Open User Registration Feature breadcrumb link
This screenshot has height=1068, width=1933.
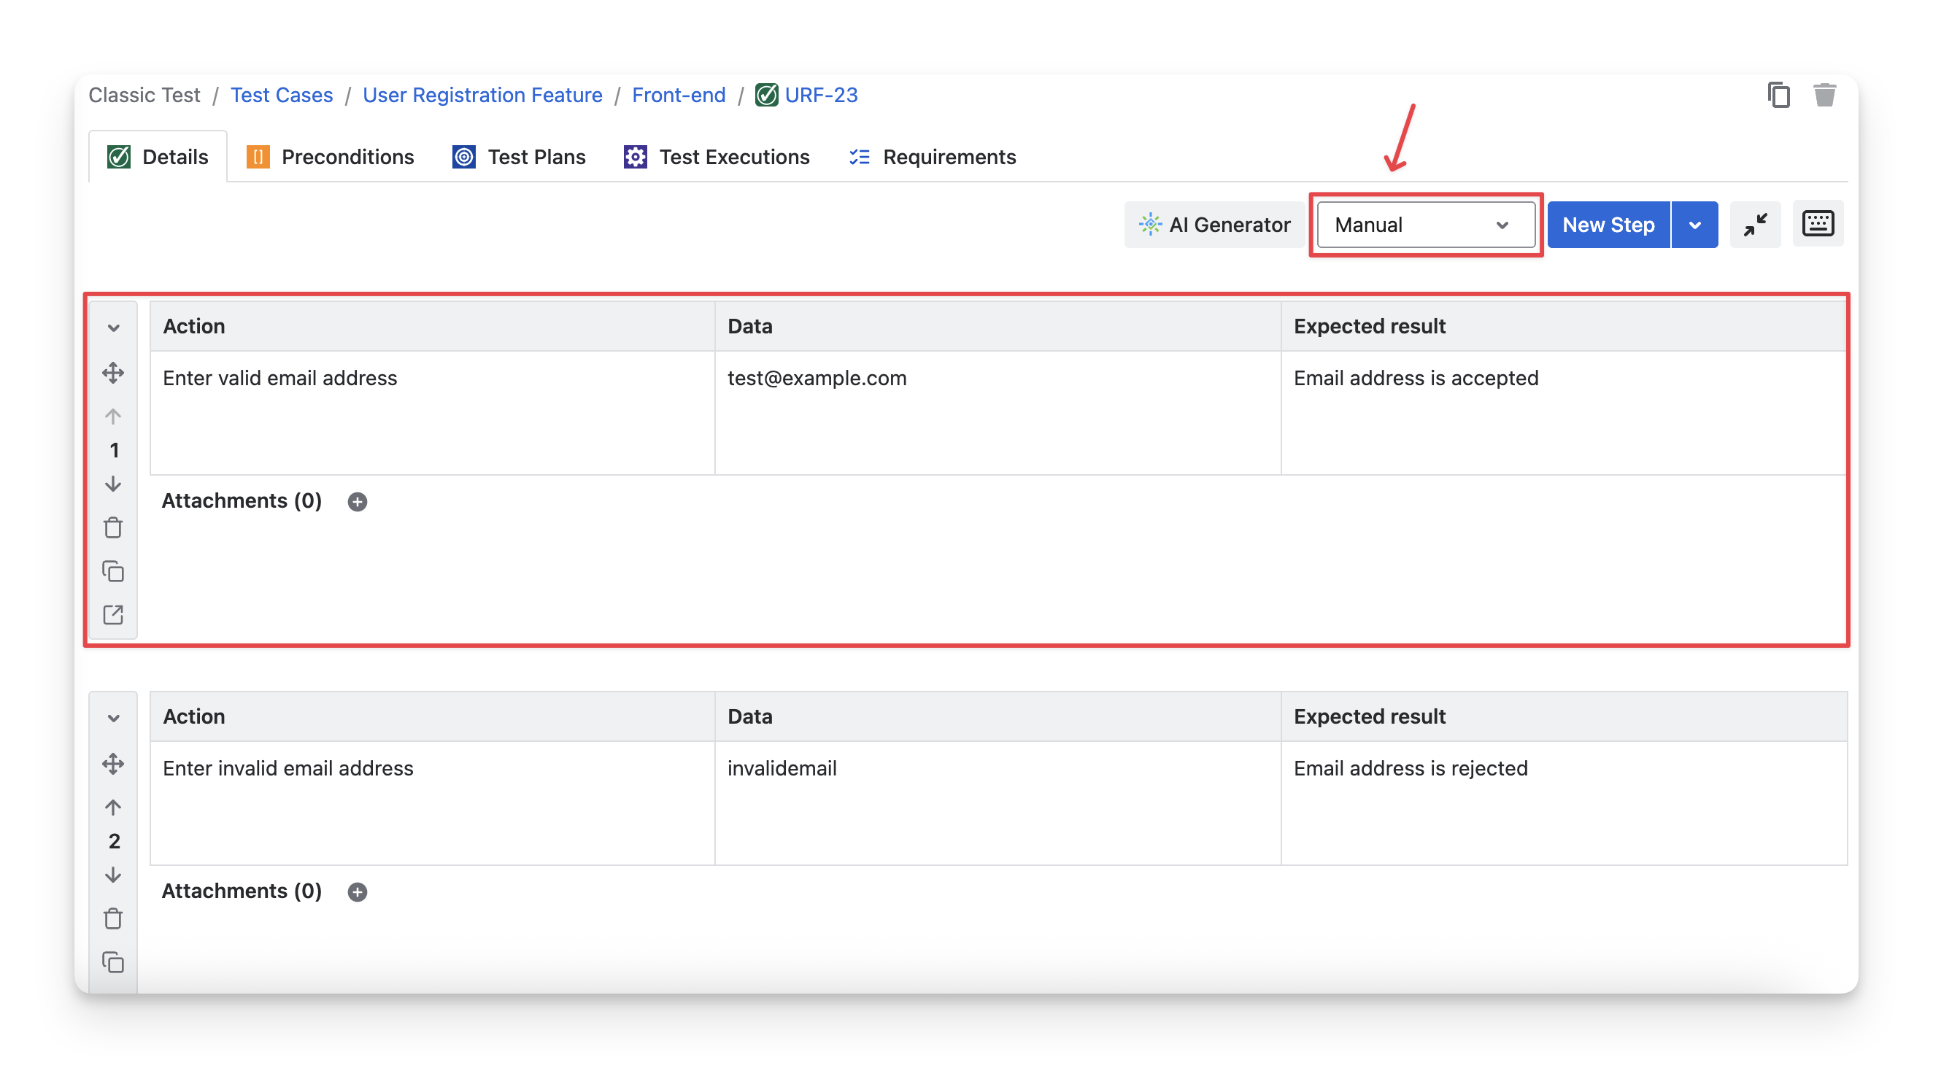(x=482, y=96)
